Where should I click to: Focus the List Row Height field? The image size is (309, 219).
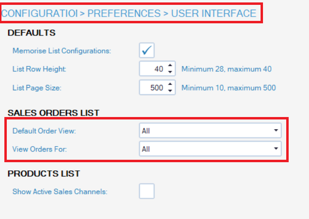[152, 69]
